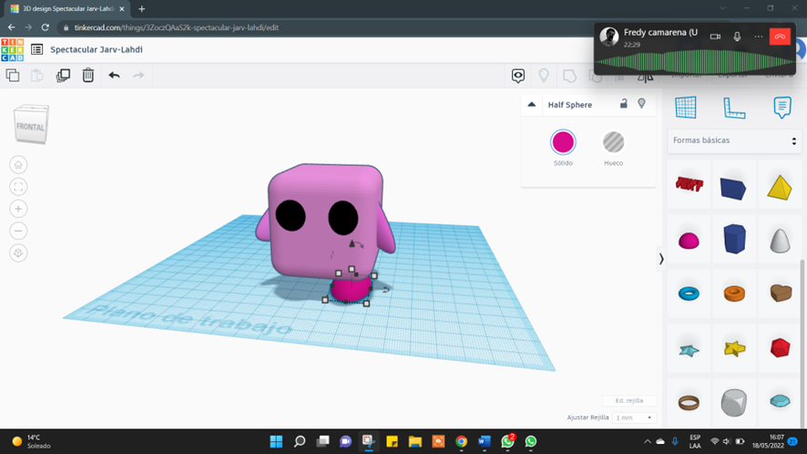807x454 pixels.
Task: Open the designs list icon beside the title
Action: (x=36, y=49)
